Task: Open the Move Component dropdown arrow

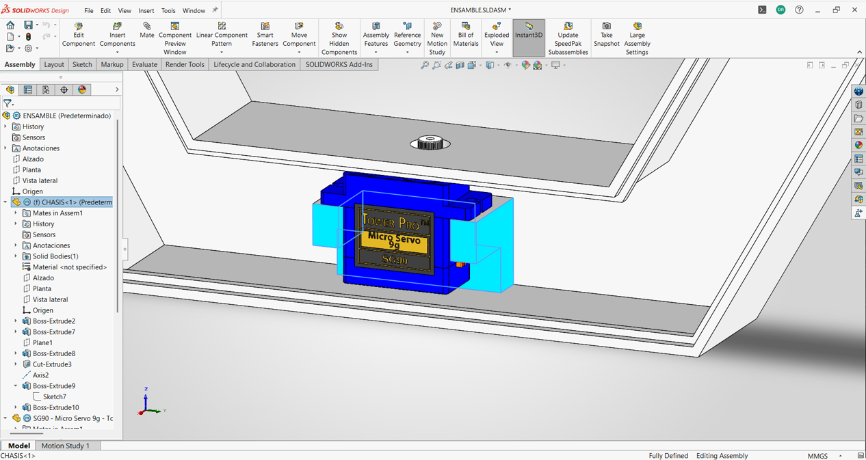Action: coord(299,53)
